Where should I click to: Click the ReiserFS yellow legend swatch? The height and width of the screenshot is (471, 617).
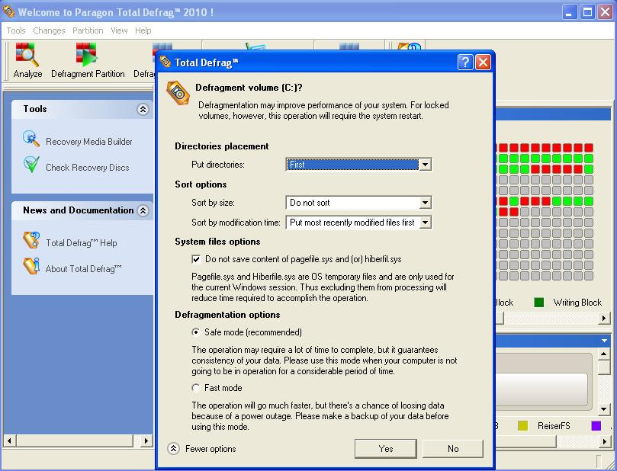pyautogui.click(x=522, y=426)
